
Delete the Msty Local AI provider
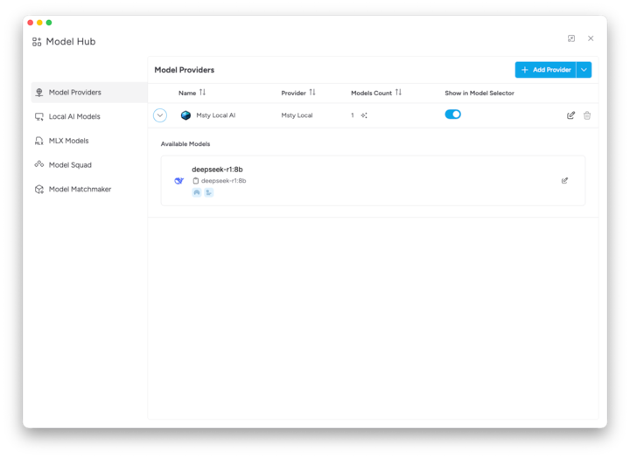point(587,115)
